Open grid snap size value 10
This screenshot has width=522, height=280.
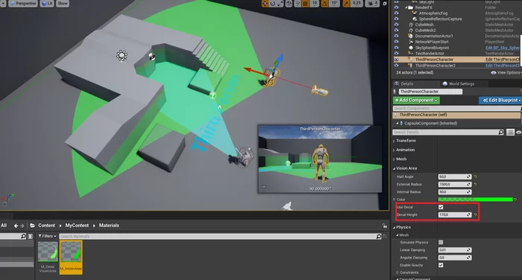[x=314, y=3]
